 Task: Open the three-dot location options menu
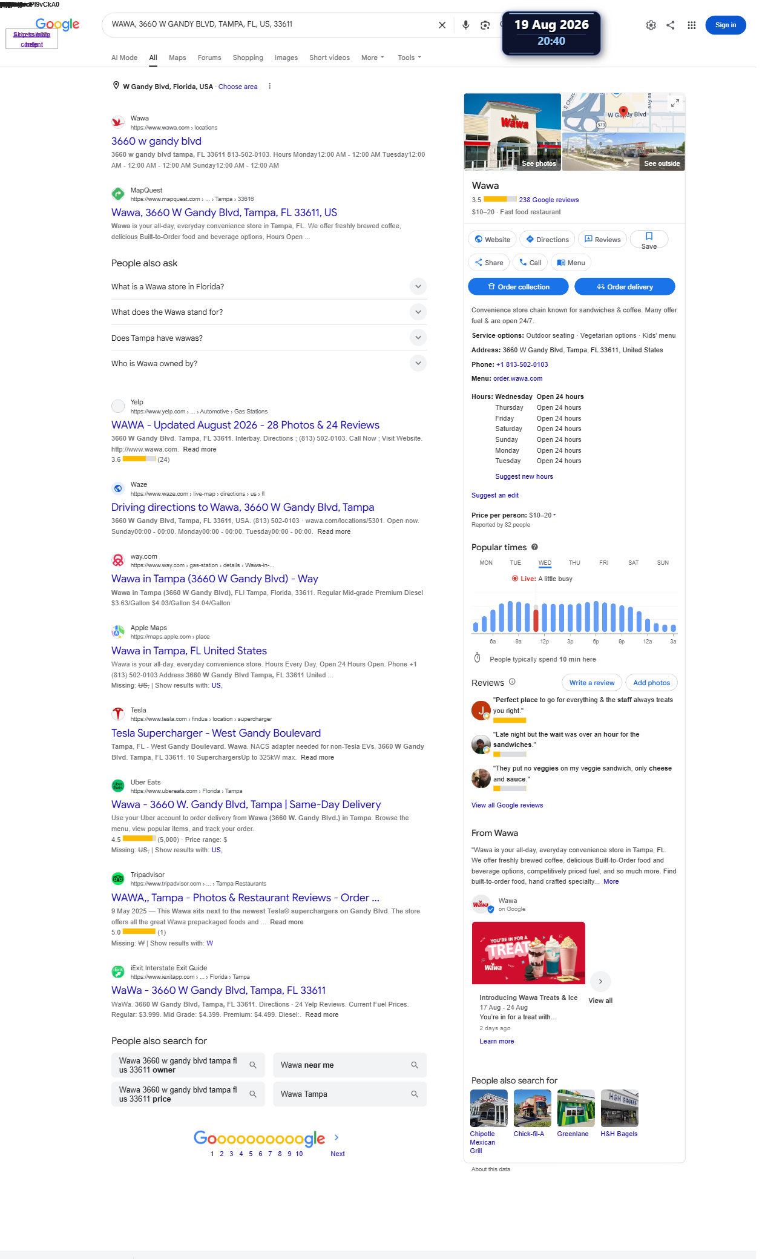(x=269, y=87)
